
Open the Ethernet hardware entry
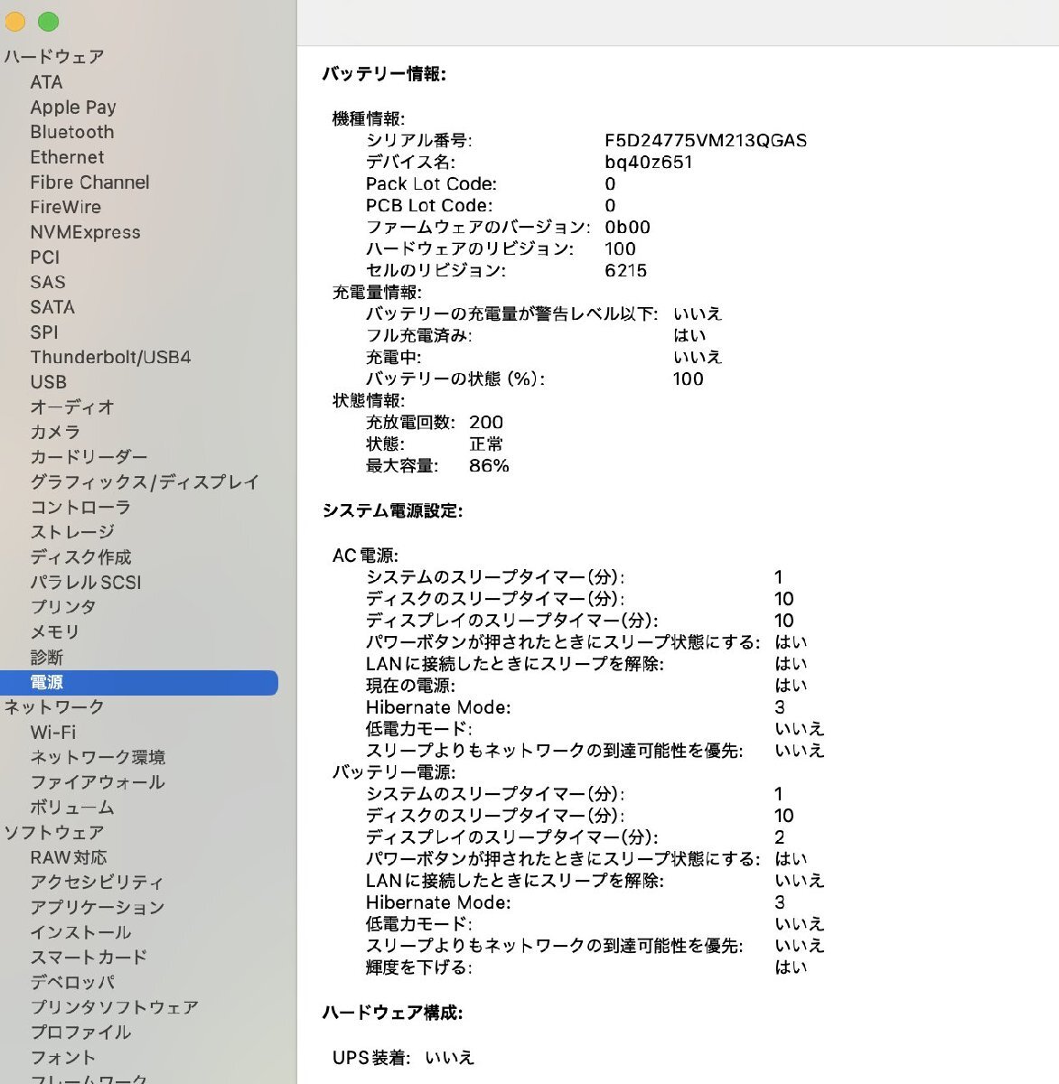click(x=67, y=157)
